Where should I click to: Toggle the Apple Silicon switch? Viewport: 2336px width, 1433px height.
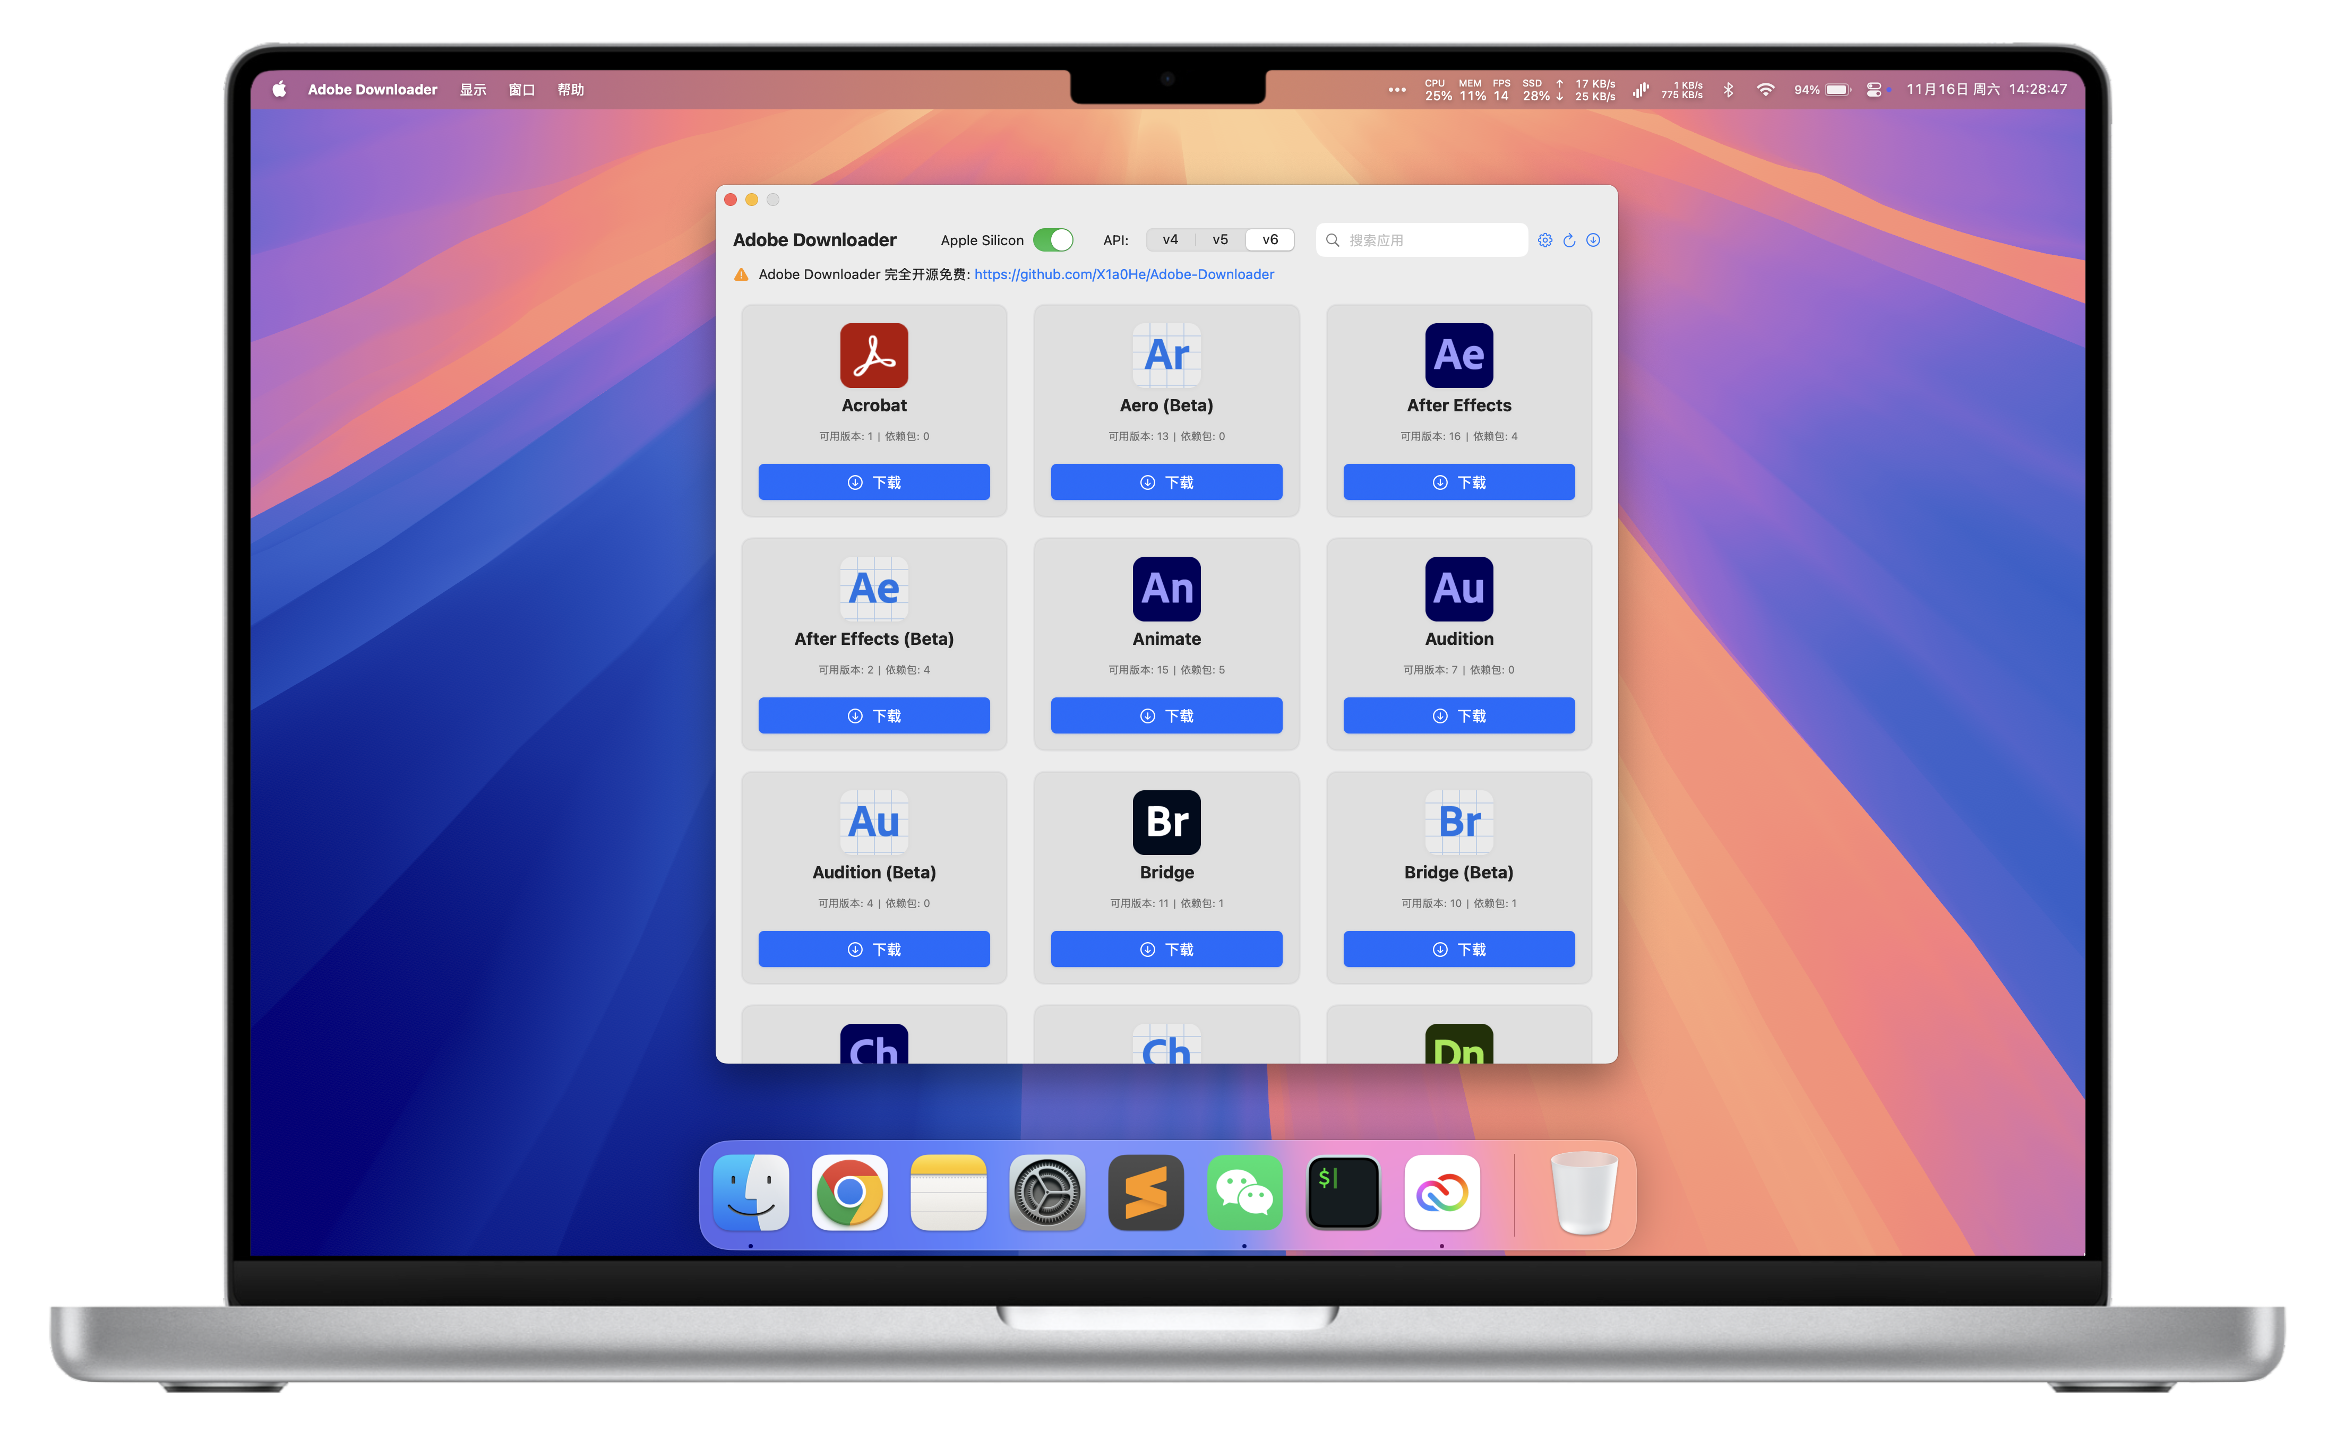[x=1052, y=240]
